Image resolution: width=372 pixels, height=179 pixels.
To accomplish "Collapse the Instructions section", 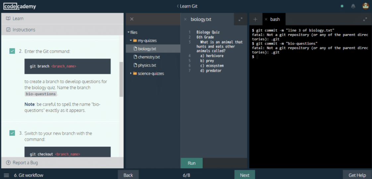I will 62,30.
